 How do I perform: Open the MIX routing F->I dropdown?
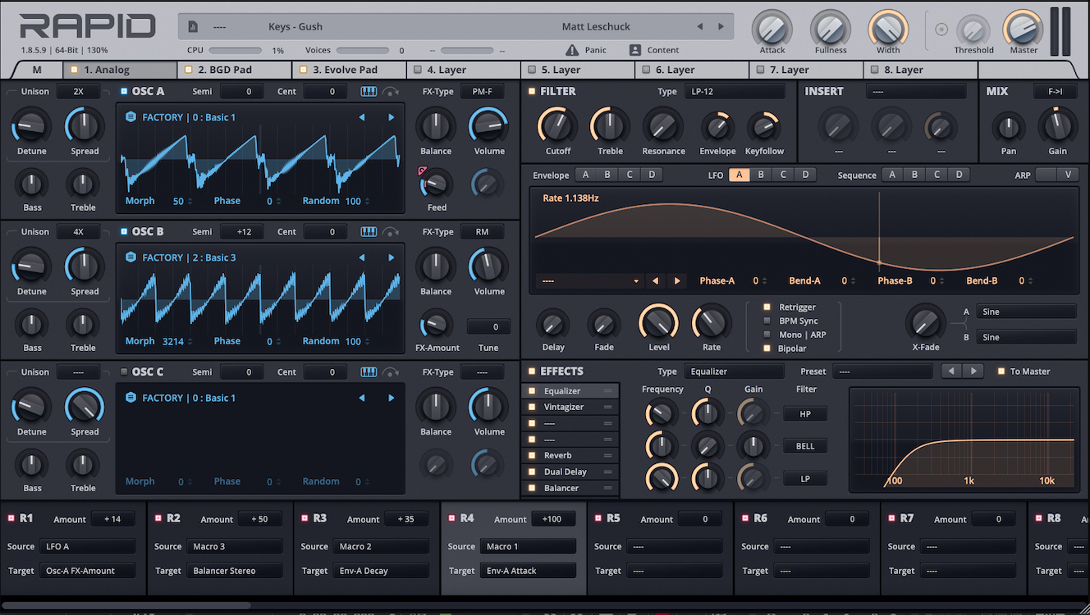click(1055, 91)
